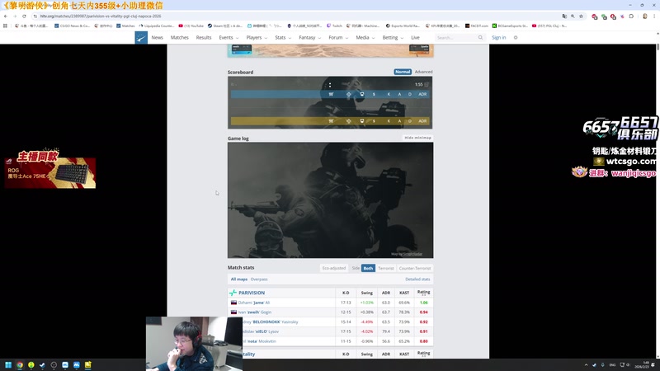
Task: Hide the minimap in Game log
Action: click(x=417, y=138)
